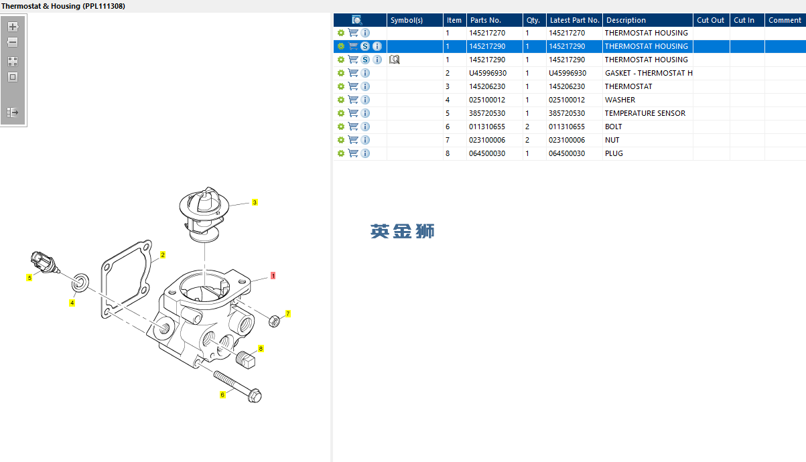The height and width of the screenshot is (462, 806).
Task: Open info for BOLT 011310655
Action: pos(365,127)
